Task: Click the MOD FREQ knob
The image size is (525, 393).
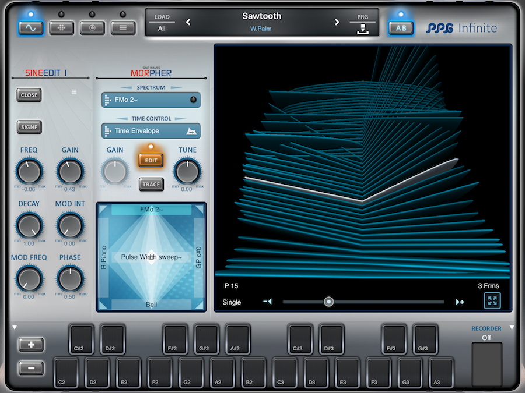Action: pos(30,279)
